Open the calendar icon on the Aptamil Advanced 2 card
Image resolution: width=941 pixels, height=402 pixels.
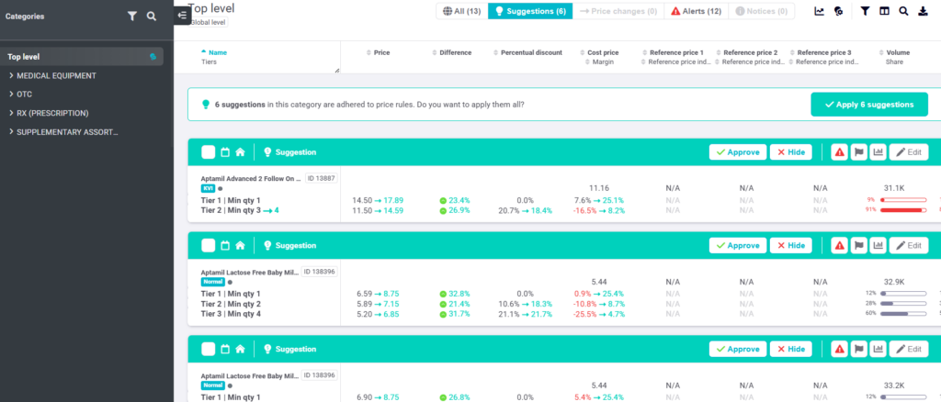tap(226, 152)
